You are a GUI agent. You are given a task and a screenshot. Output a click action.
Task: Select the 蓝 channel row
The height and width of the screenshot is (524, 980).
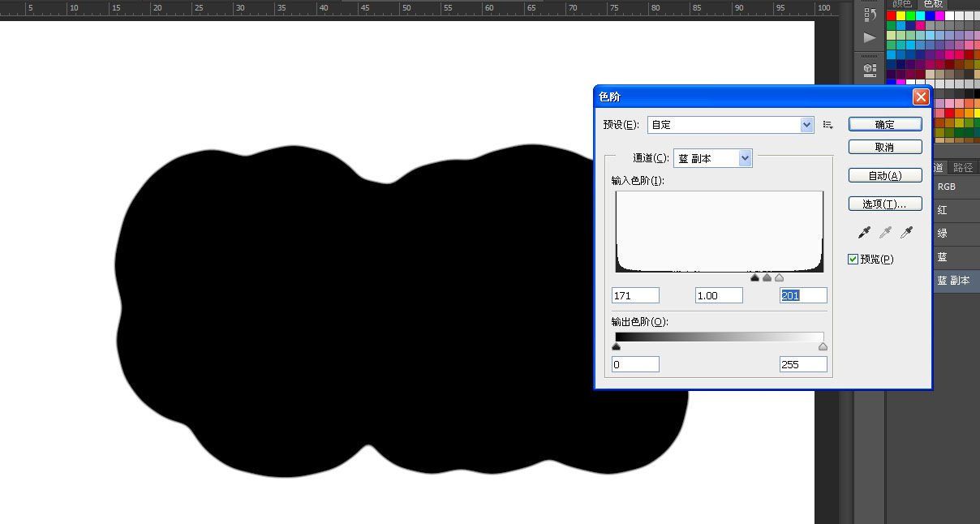pyautogui.click(x=956, y=257)
